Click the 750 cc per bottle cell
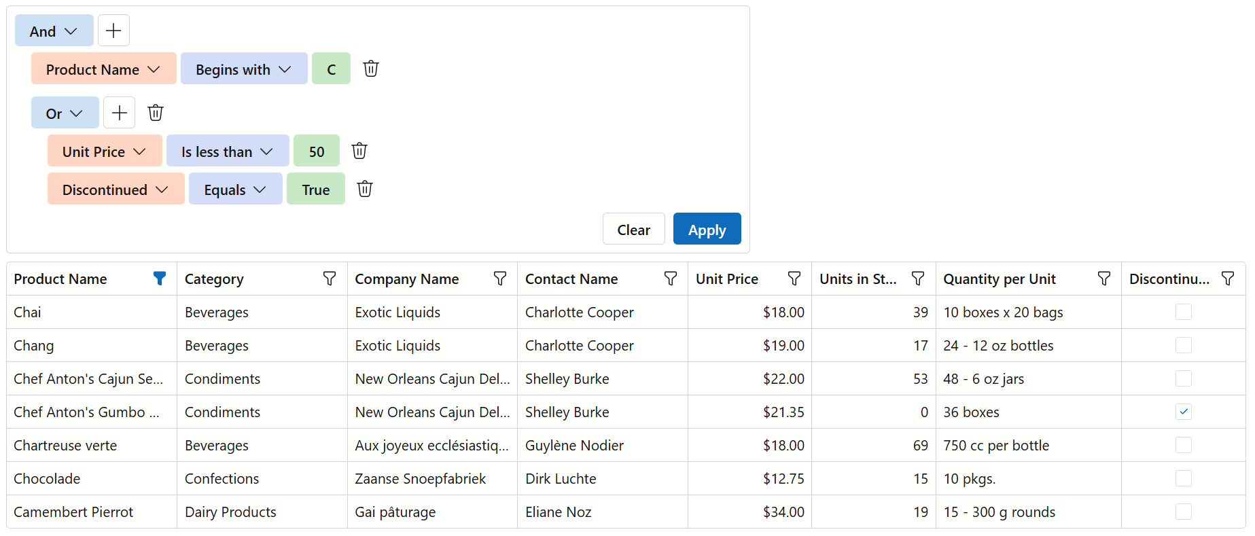 1029,445
